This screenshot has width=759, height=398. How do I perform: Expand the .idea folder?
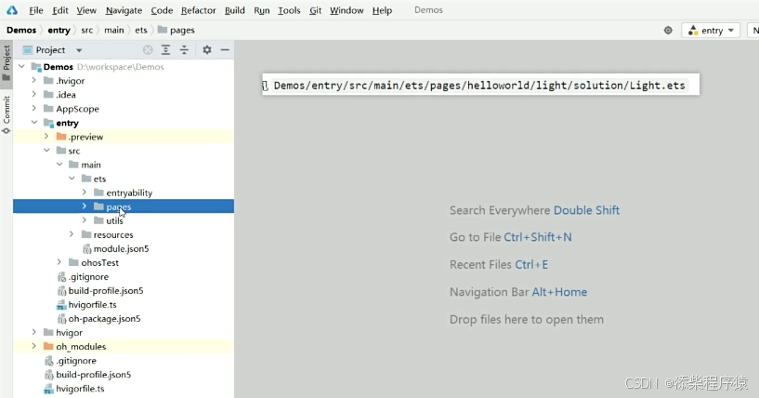click(x=33, y=94)
